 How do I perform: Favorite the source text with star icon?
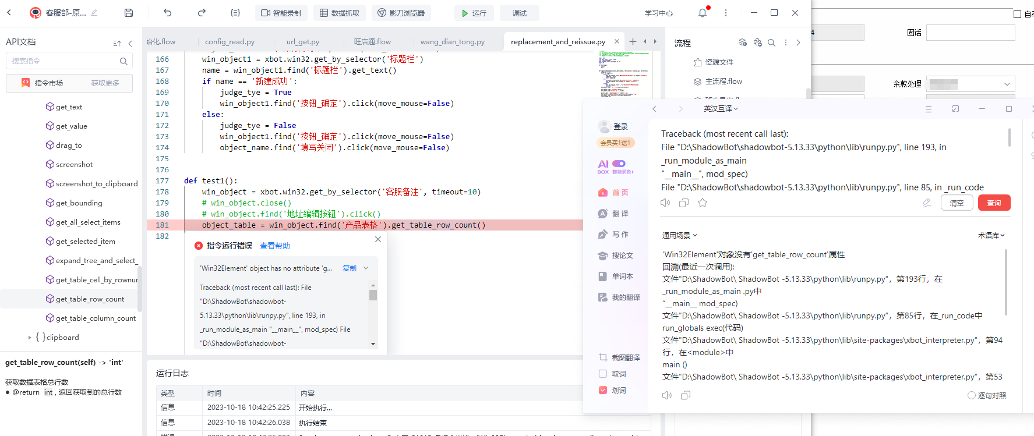coord(703,203)
